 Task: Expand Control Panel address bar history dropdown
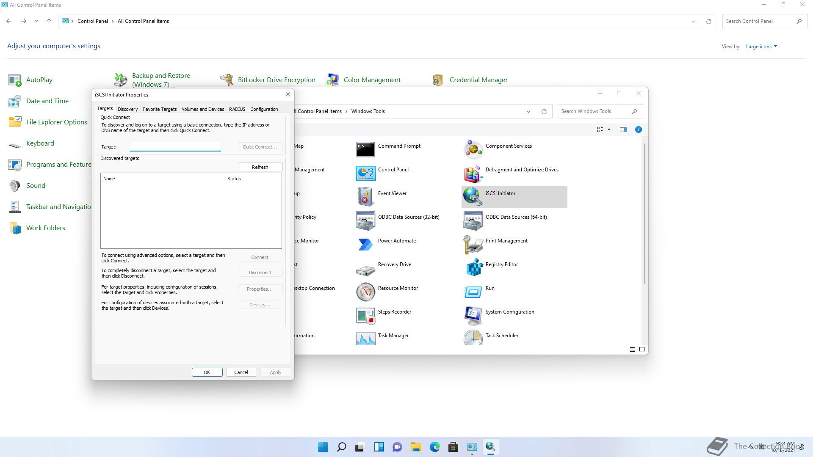693,21
